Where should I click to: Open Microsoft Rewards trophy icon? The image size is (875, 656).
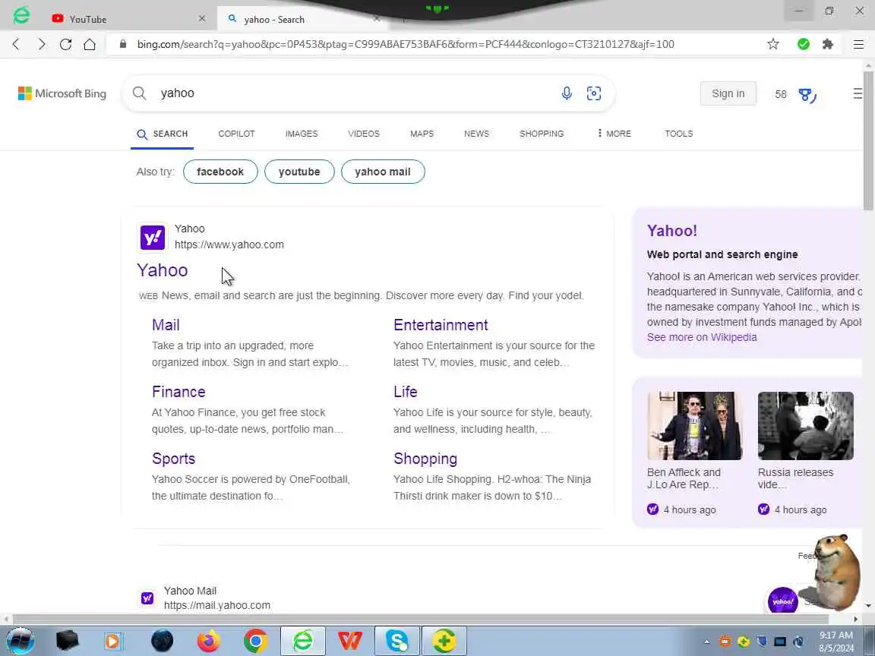(x=807, y=95)
